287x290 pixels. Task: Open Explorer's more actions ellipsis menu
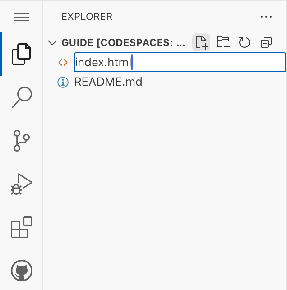click(x=266, y=17)
